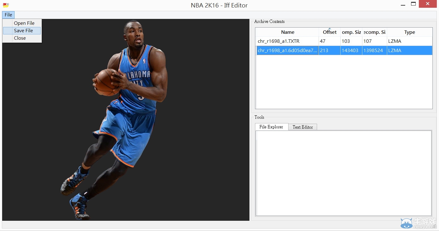Select the chr_r1698_a1.TXTR row

coord(344,41)
